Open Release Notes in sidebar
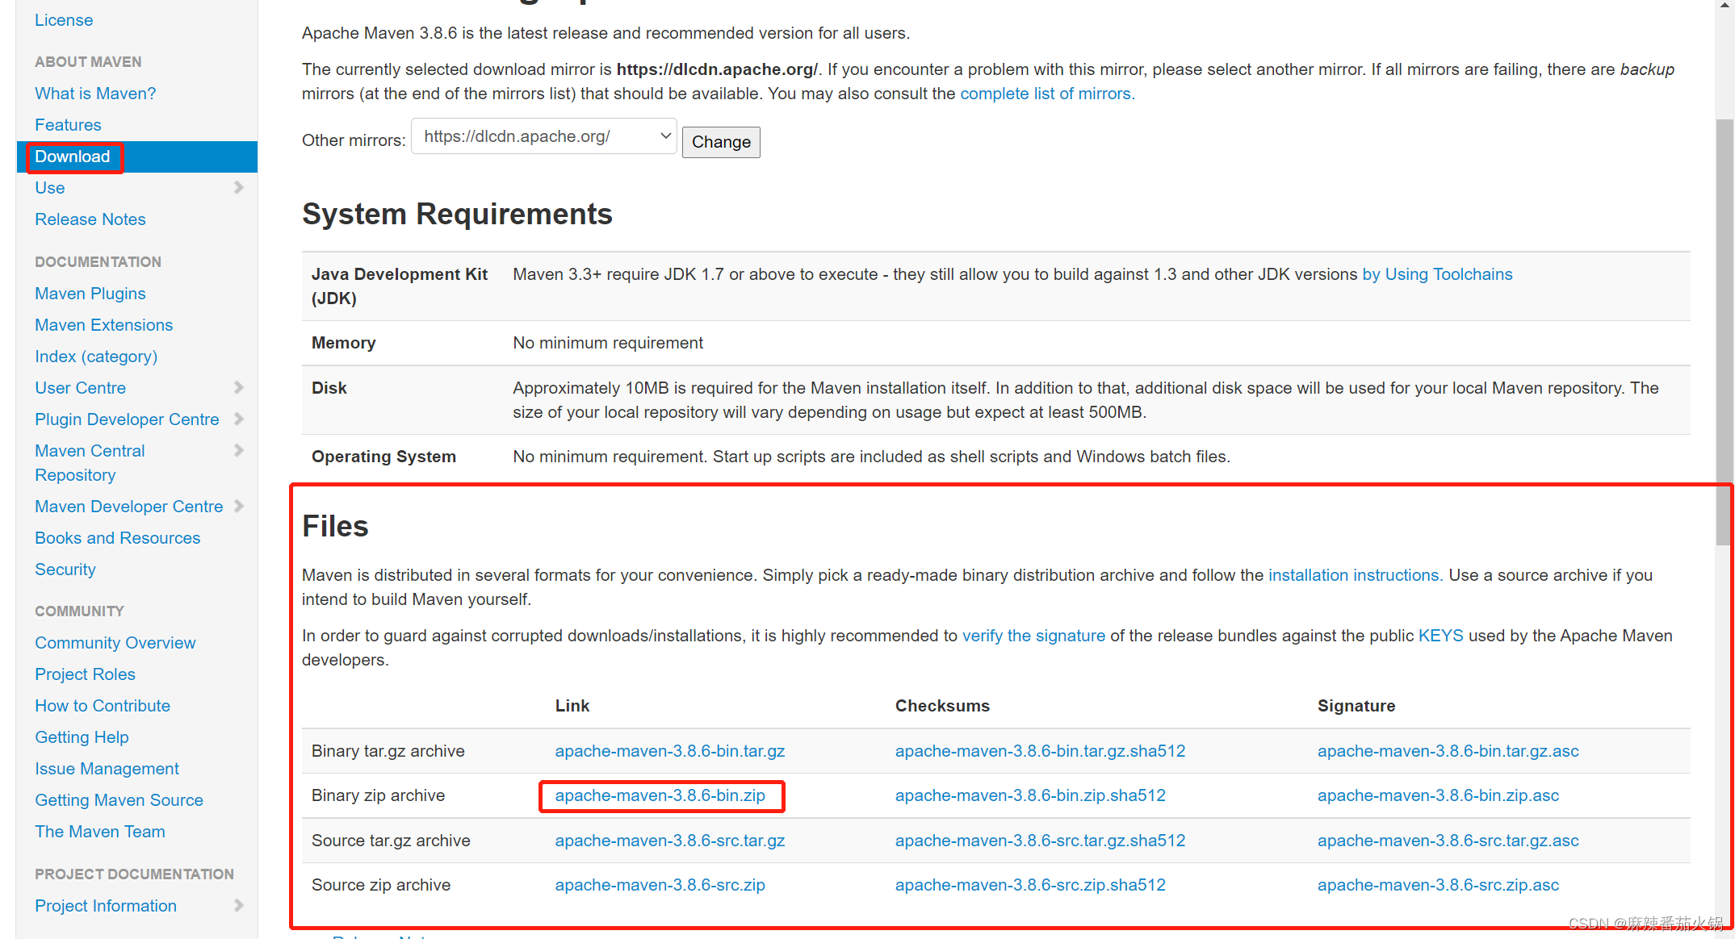This screenshot has width=1735, height=939. 90,219
